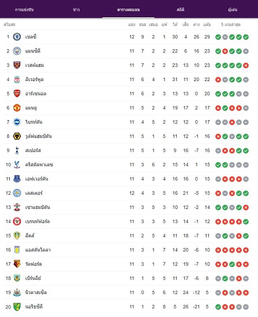Click the Arsenal crest icon
The image size is (258, 317).
pos(17,94)
